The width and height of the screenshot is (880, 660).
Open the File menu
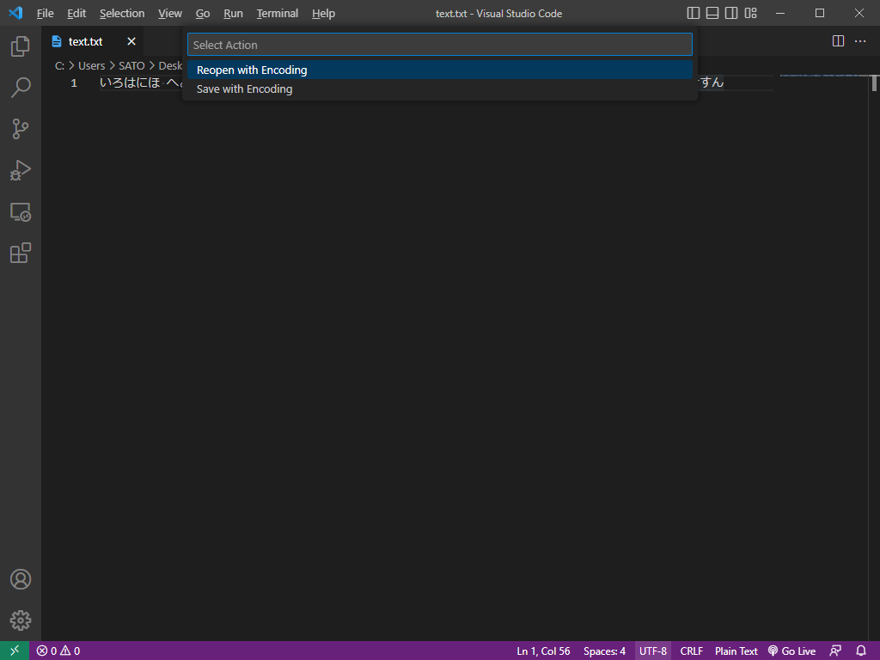pos(45,14)
